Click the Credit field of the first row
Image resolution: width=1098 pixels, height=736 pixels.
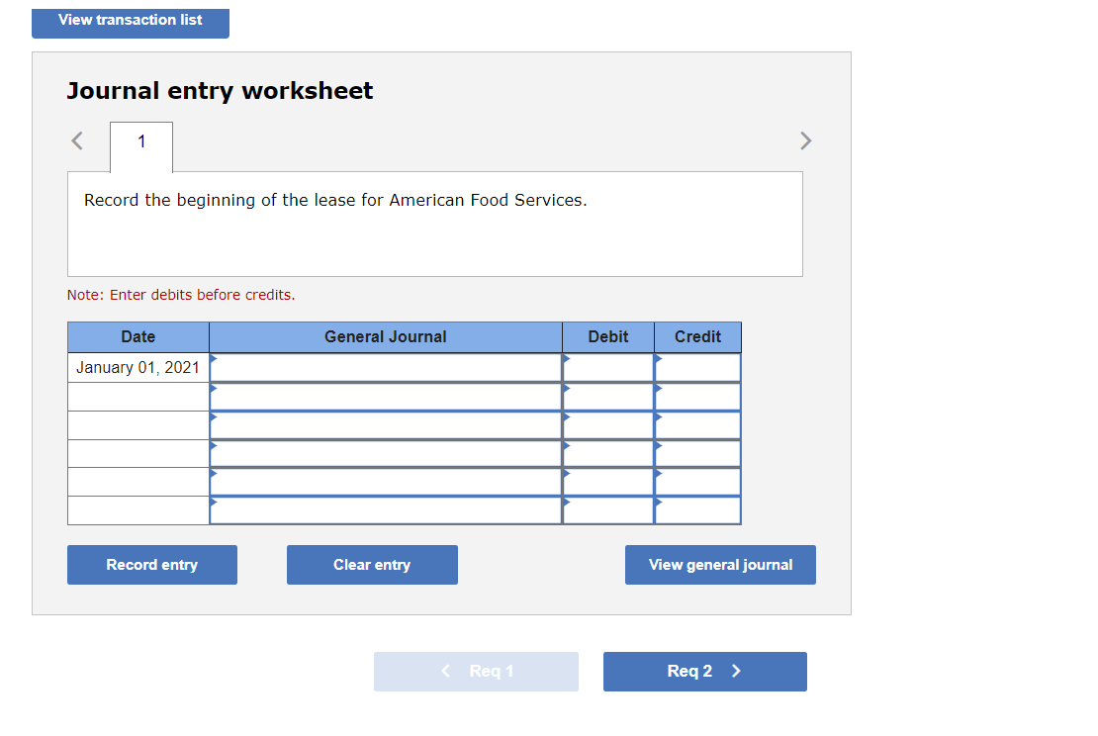(697, 367)
